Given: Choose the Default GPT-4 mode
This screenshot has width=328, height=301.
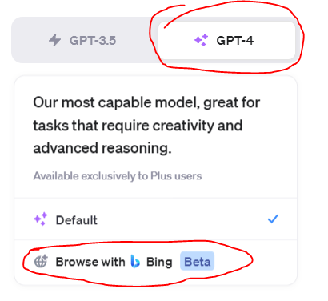Looking at the screenshot, I should pos(155,219).
